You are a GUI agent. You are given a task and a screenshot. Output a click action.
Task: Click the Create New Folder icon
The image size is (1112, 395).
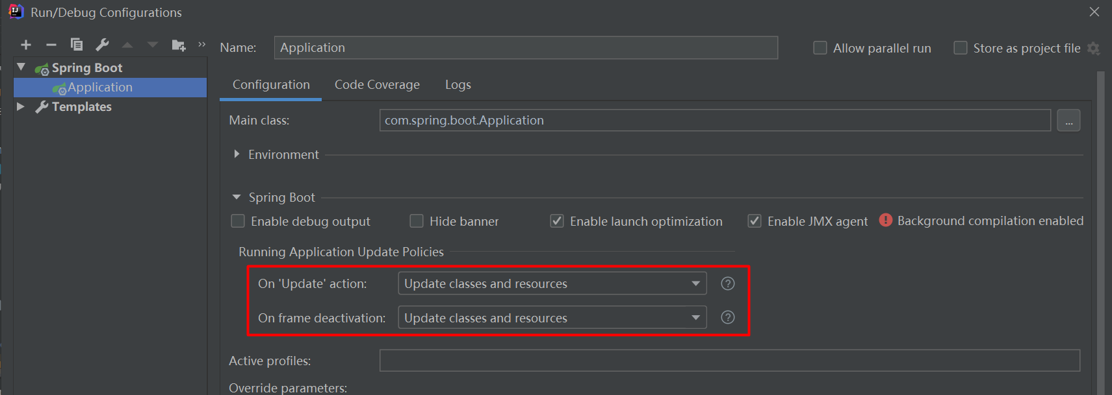(178, 45)
